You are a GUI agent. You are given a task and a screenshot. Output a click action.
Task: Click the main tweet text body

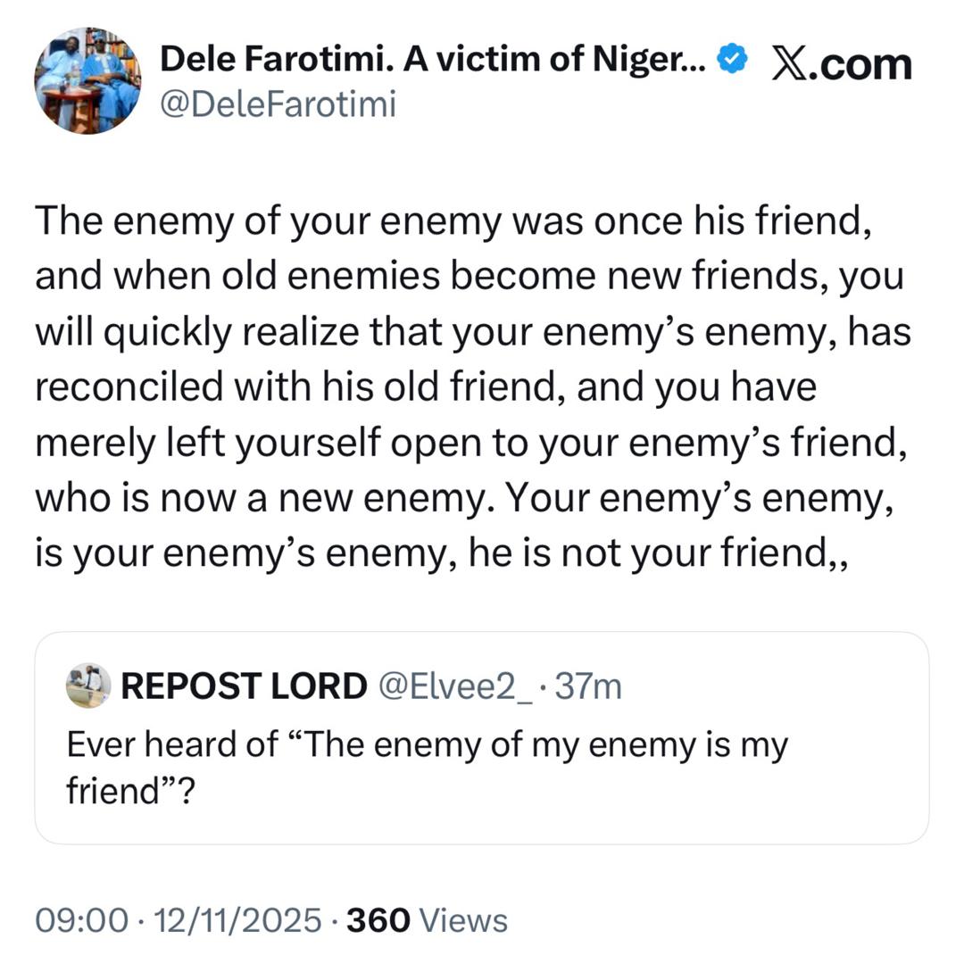(x=473, y=384)
